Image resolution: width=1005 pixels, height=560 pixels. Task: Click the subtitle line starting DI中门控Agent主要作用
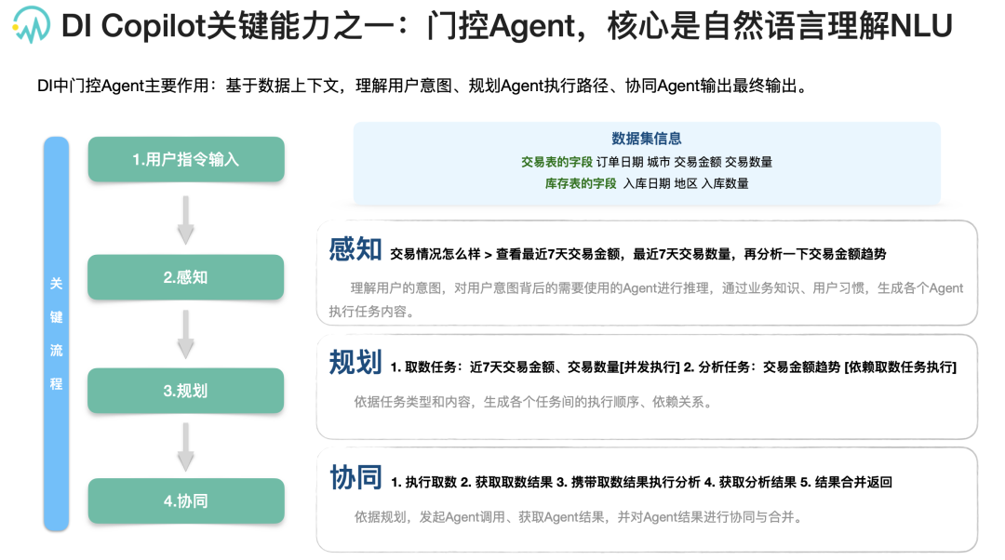[x=422, y=86]
